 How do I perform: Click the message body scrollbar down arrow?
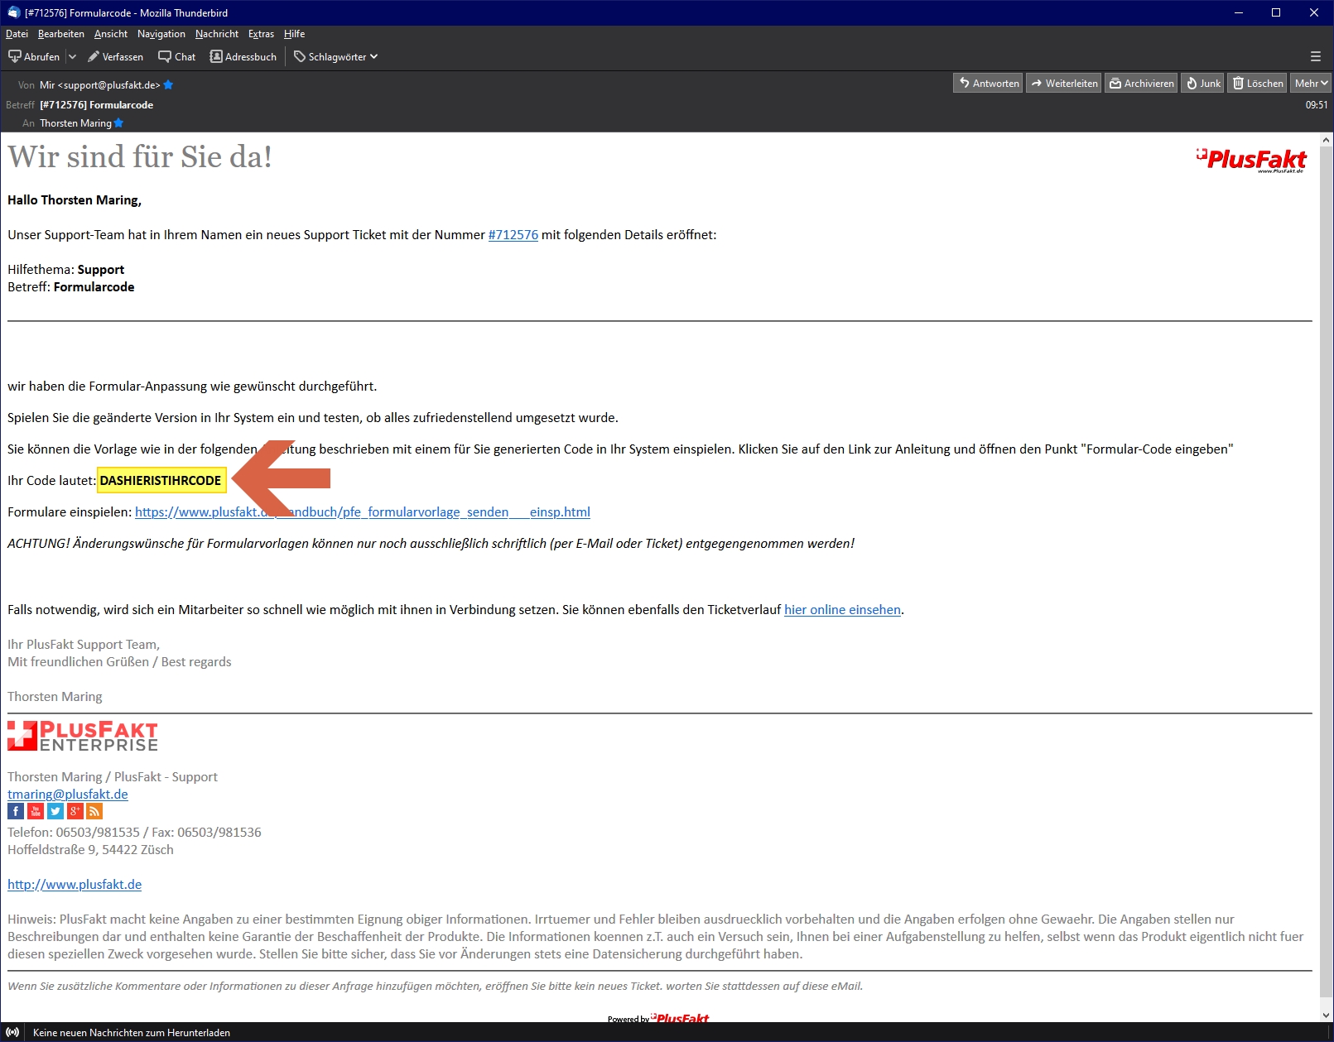tap(1326, 1015)
